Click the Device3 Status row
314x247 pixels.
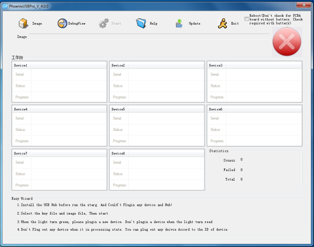[254, 86]
